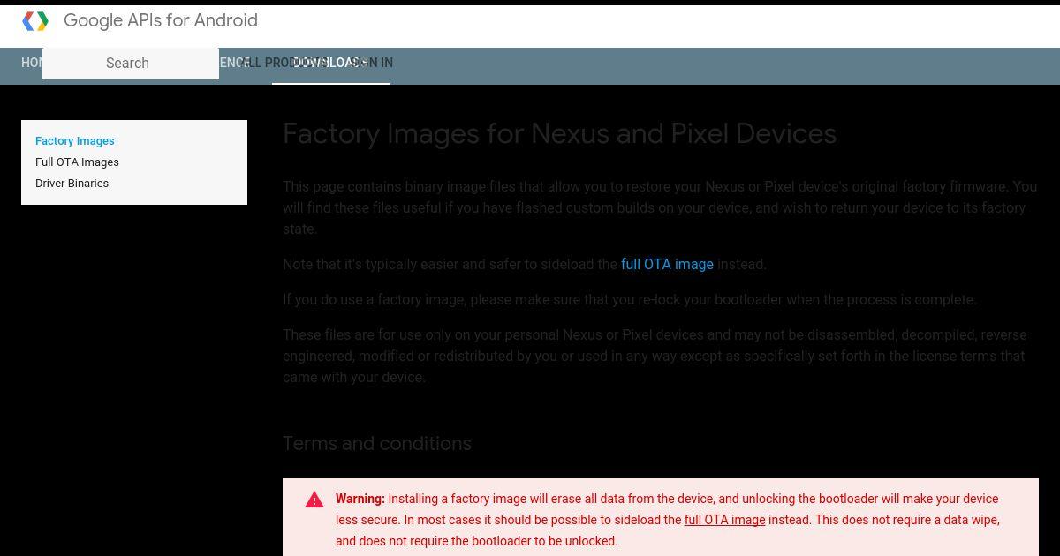This screenshot has height=556, width=1060.
Task: Click the paragraph starting 'This page contains'
Action: pyautogui.click(x=660, y=207)
